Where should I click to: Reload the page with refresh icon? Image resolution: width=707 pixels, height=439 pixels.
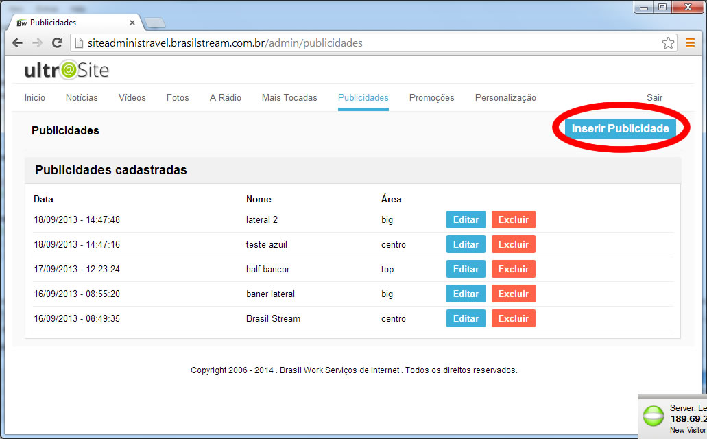(x=58, y=43)
